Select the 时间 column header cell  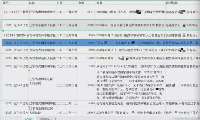pos(67,3)
